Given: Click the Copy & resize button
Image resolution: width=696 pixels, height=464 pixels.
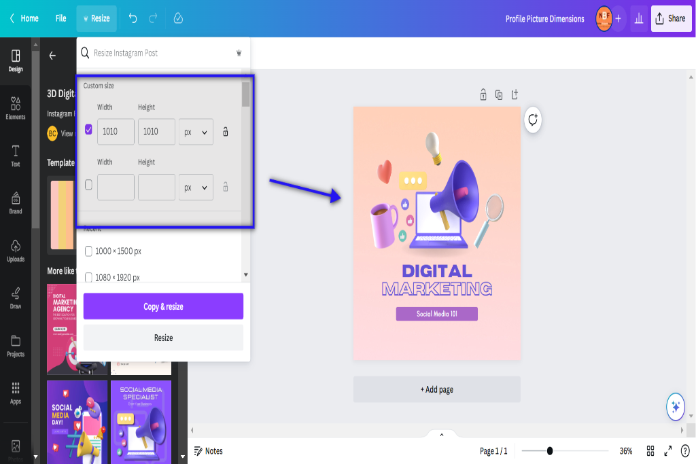Looking at the screenshot, I should click(x=163, y=306).
